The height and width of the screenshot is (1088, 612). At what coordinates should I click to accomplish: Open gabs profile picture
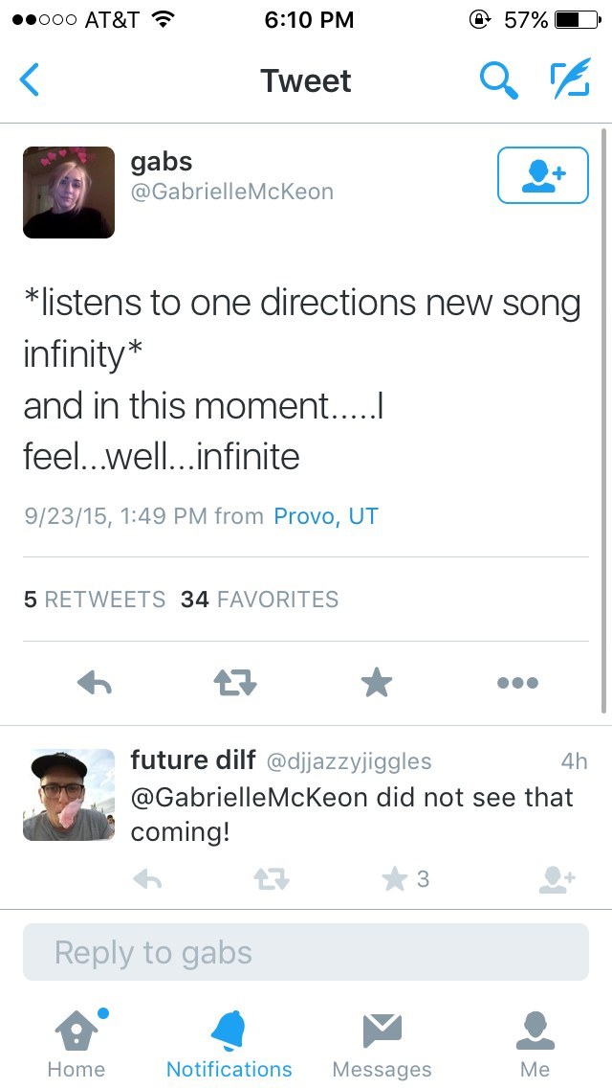pyautogui.click(x=69, y=193)
